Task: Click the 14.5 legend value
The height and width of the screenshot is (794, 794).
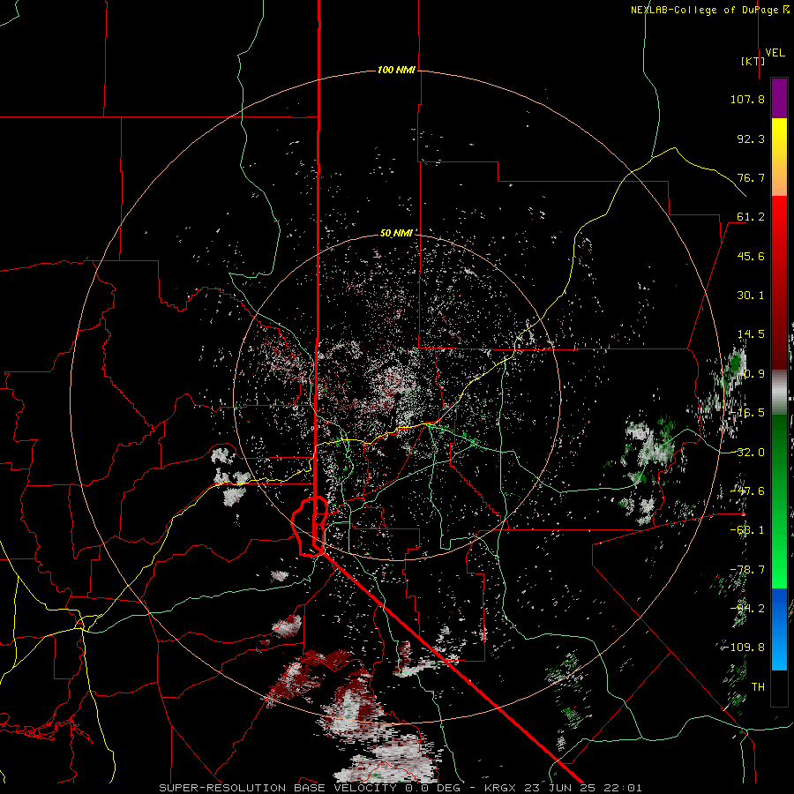Action: (751, 334)
